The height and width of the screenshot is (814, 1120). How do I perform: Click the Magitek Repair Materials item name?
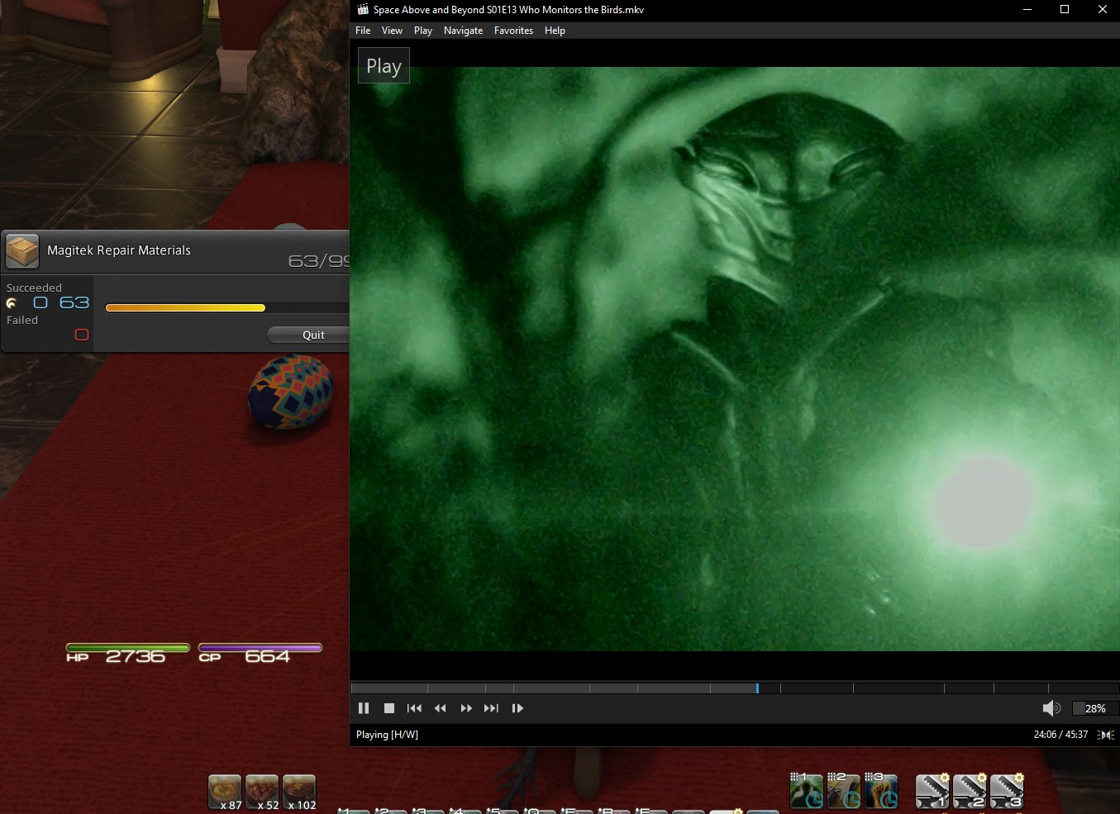click(119, 250)
